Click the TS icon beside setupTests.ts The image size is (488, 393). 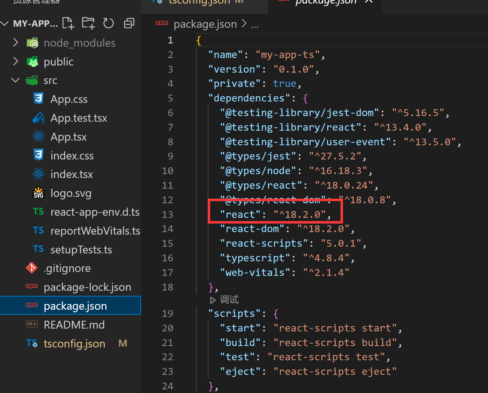click(38, 249)
